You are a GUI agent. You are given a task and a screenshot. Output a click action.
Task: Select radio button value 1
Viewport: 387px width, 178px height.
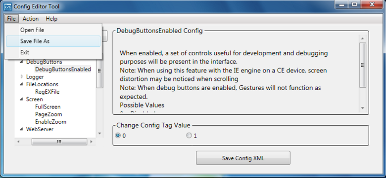click(189, 136)
